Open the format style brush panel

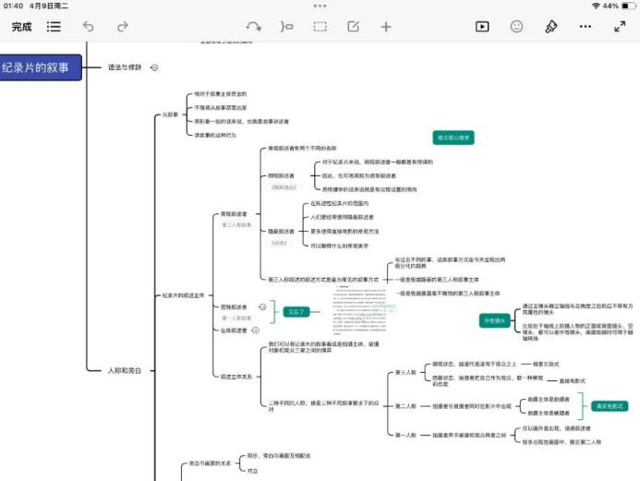pyautogui.click(x=550, y=27)
